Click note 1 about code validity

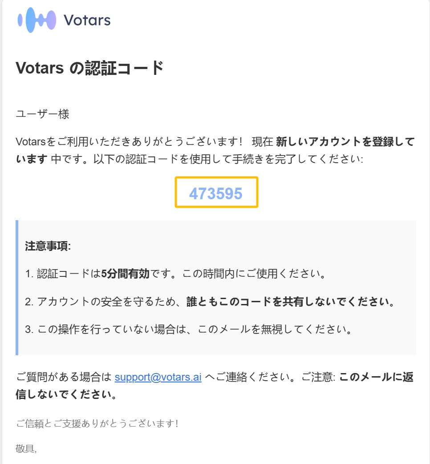click(175, 273)
